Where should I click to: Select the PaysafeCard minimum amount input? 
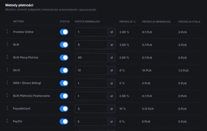[x=91, y=109]
